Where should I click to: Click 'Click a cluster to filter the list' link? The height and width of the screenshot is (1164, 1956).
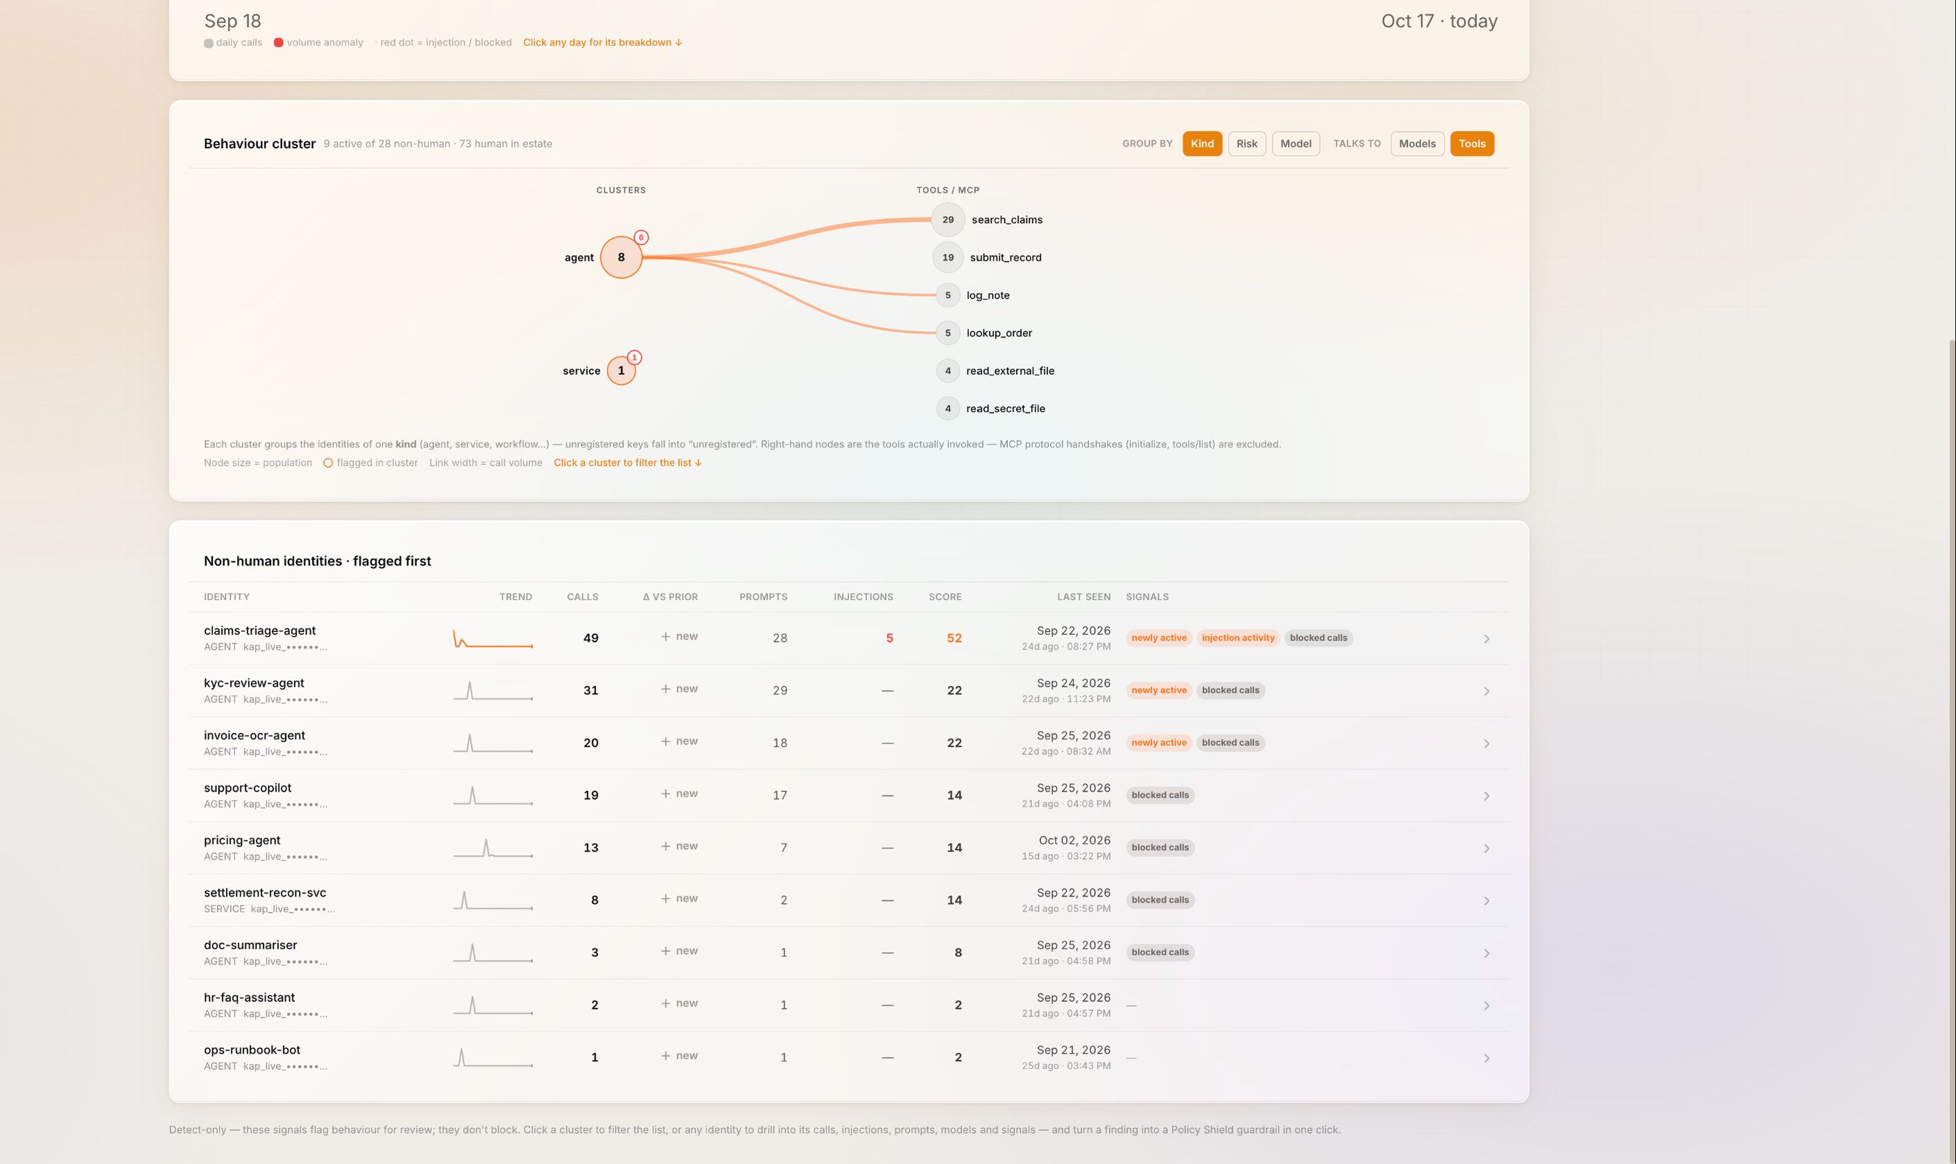(x=628, y=463)
